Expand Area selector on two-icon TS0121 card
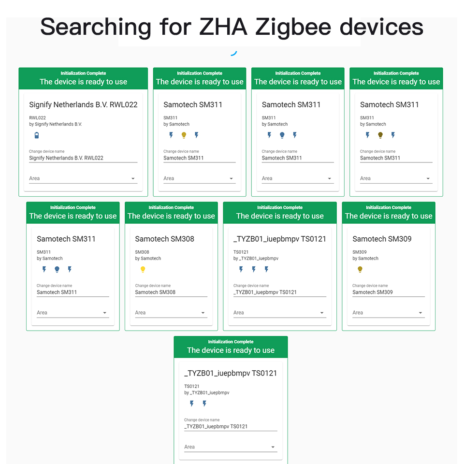 (231, 447)
